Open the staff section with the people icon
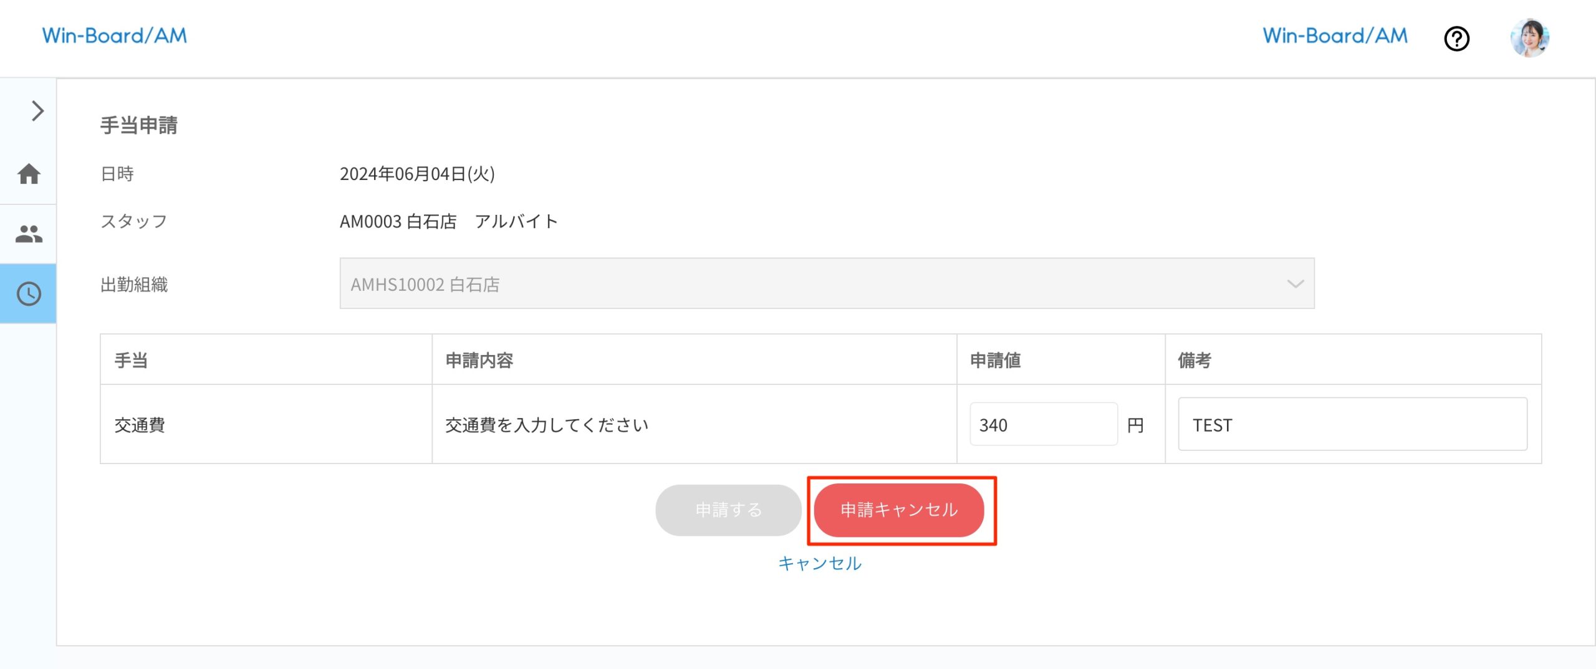Image resolution: width=1596 pixels, height=669 pixels. tap(28, 233)
